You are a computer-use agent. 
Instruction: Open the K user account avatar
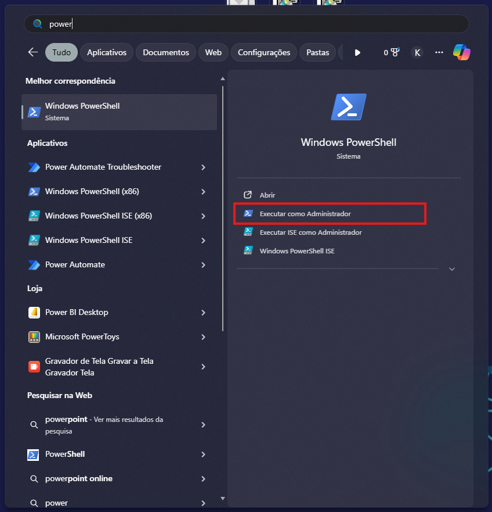417,52
